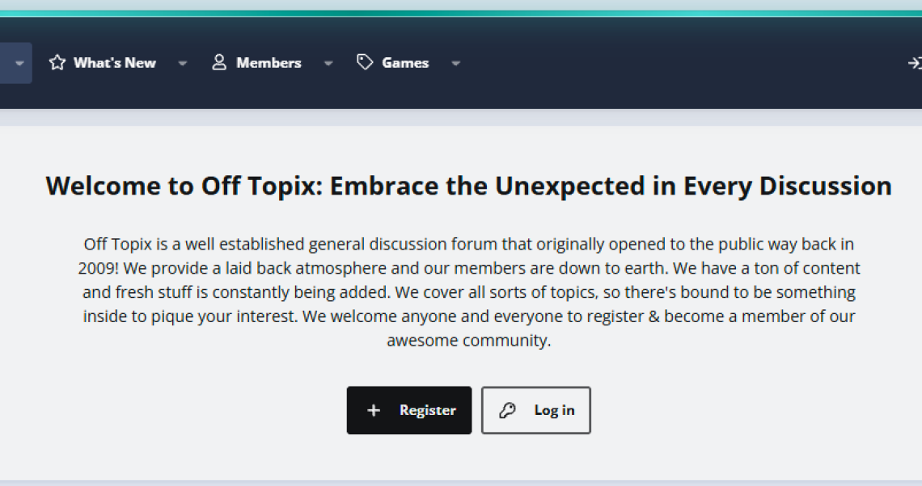Viewport: 922px width, 486px height.
Task: Open the Members dropdown arrow
Action: [328, 63]
